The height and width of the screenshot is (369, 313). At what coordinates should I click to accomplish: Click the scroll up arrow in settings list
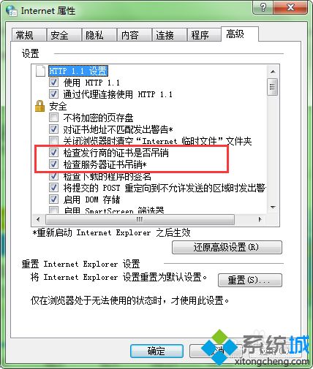click(273, 72)
